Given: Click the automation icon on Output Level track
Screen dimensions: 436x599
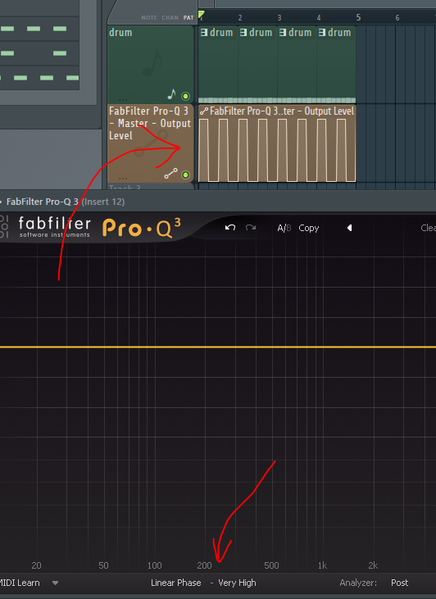Looking at the screenshot, I should pos(170,174).
